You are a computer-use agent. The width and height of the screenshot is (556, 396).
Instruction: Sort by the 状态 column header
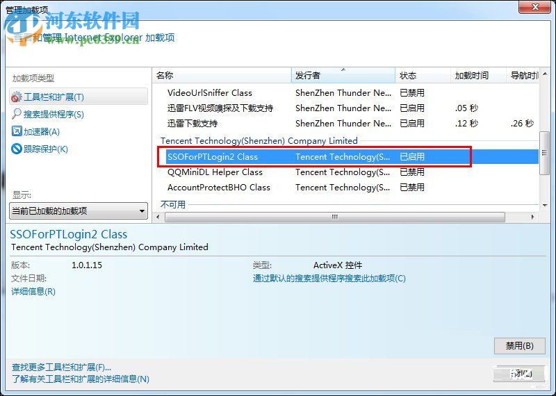tap(423, 76)
